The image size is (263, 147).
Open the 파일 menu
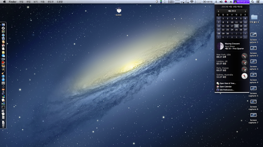(x=21, y=2)
